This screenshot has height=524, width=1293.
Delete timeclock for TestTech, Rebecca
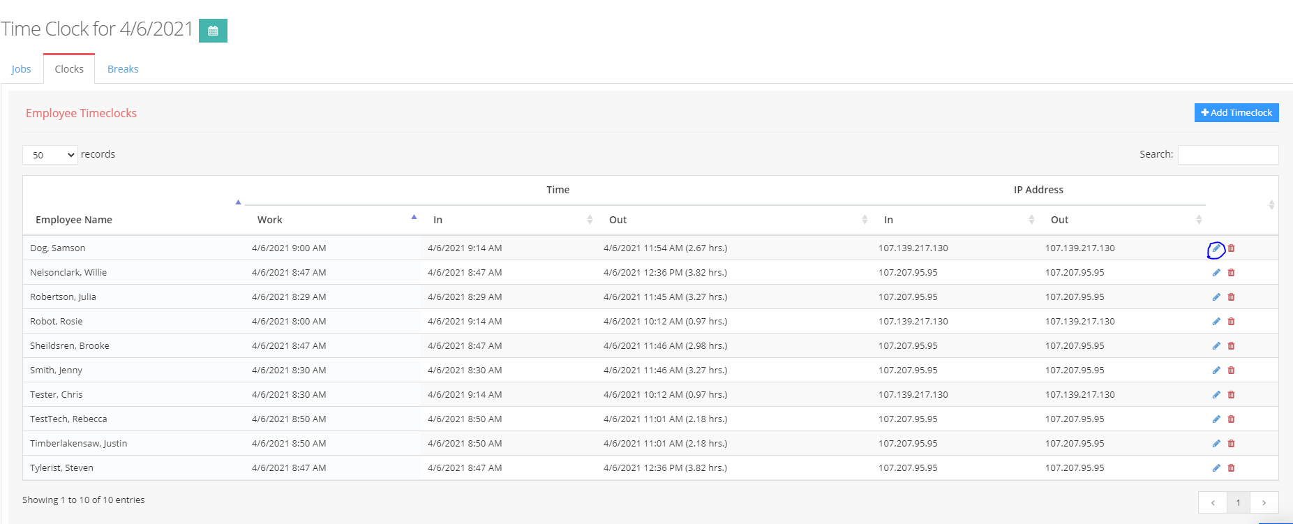point(1232,419)
